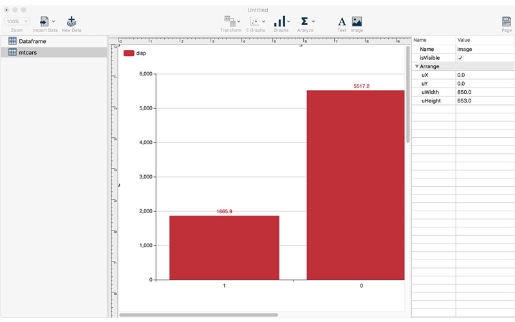
Task: Collapse the Arrange section triangle
Action: 417,66
